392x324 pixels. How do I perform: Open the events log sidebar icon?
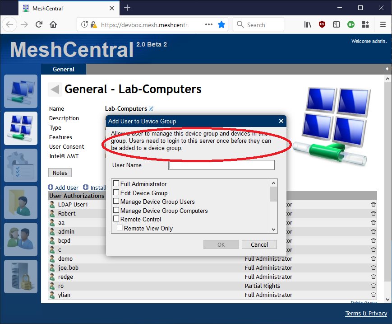[x=20, y=165]
